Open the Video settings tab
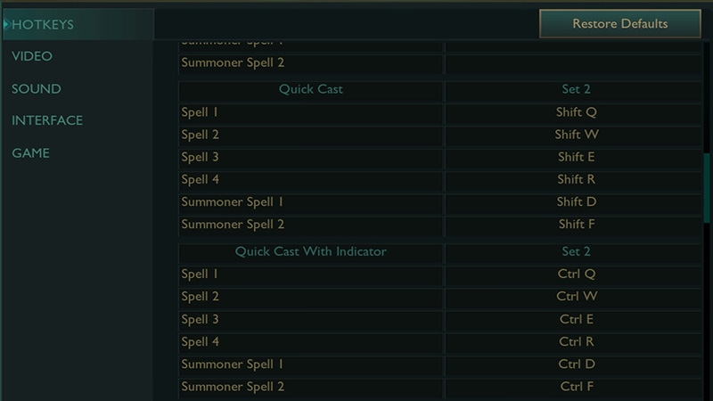 pos(32,56)
